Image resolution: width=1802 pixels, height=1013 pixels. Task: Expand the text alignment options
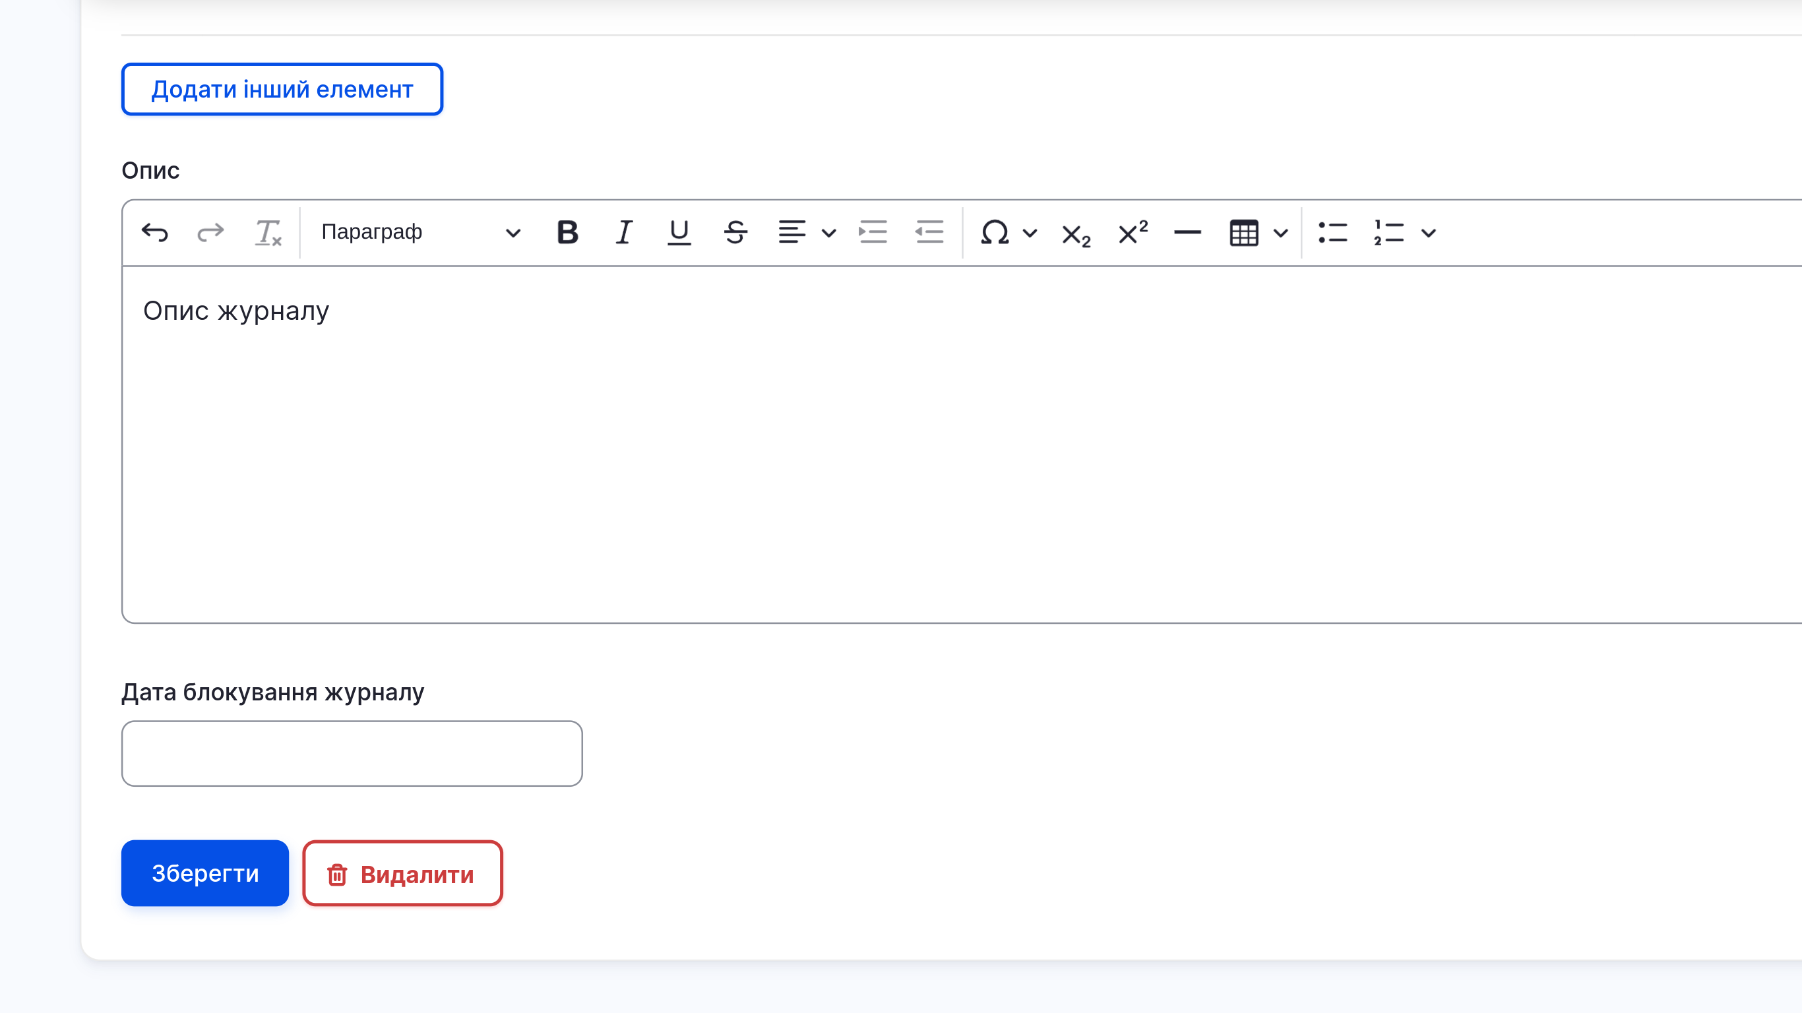(830, 233)
